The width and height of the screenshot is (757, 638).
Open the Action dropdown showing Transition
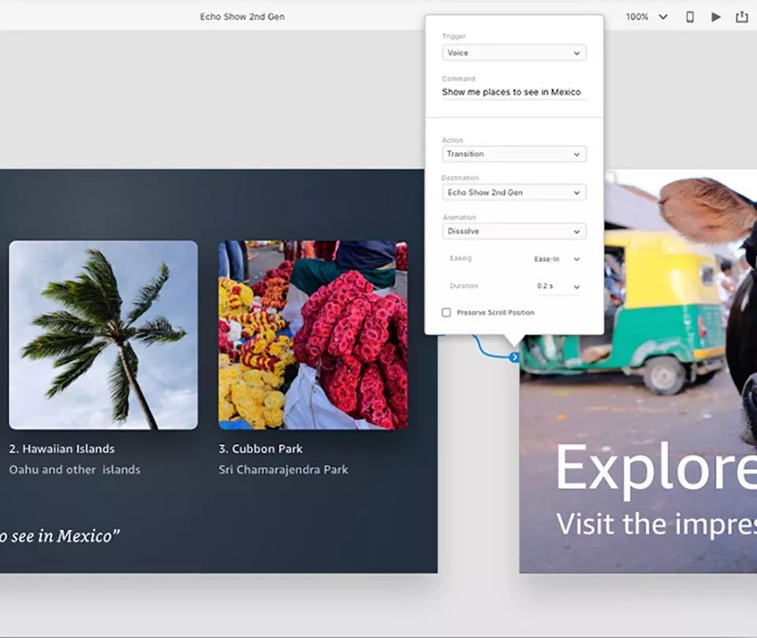(x=514, y=154)
